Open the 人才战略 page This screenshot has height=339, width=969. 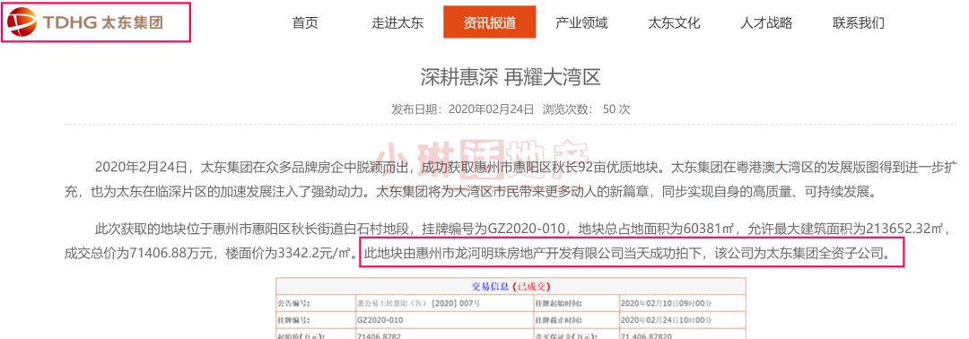coord(766,22)
